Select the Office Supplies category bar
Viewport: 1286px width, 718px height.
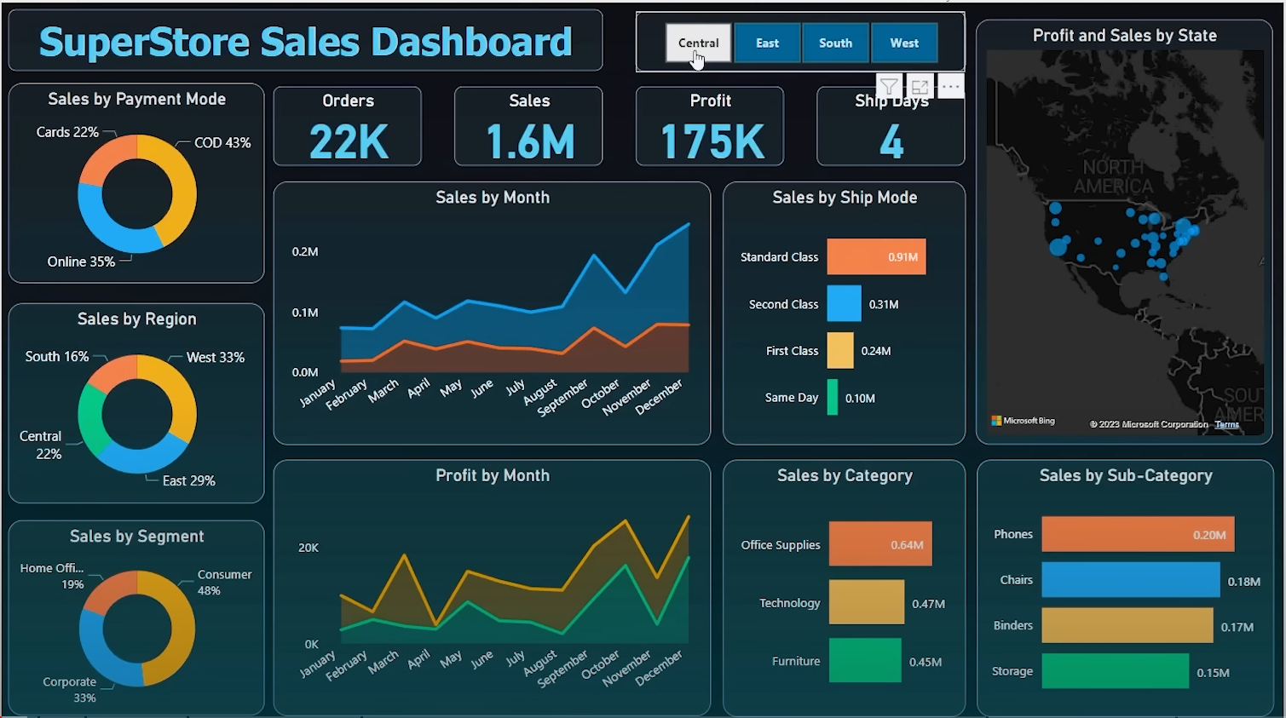point(879,544)
